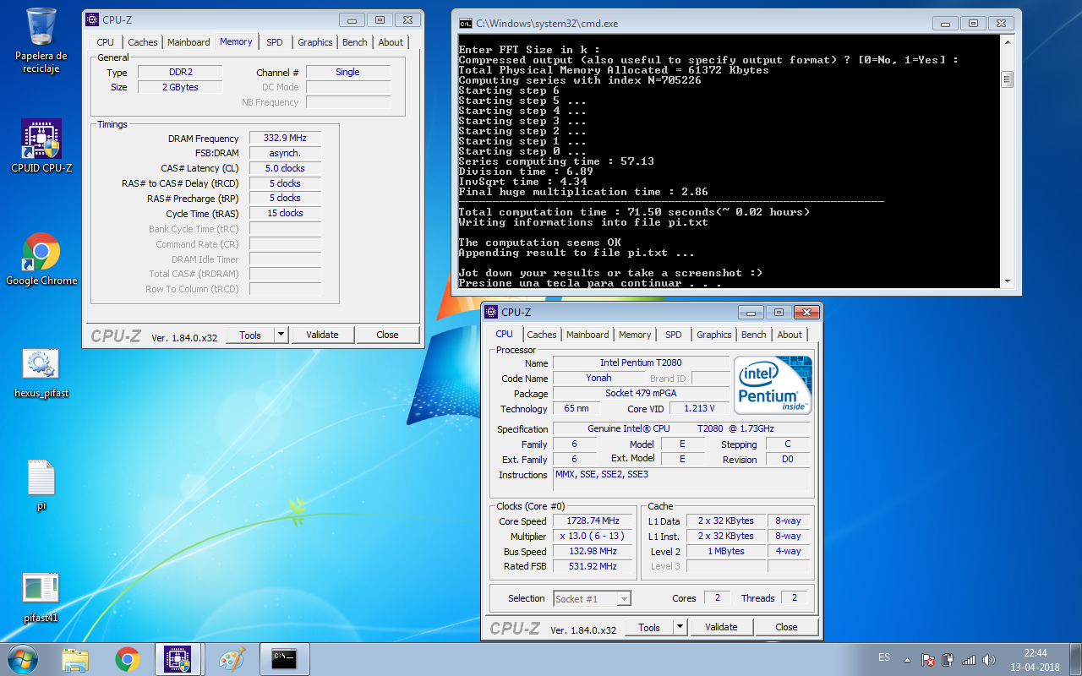Click Multiplier value x 13.0
The height and width of the screenshot is (676, 1082).
[593, 536]
